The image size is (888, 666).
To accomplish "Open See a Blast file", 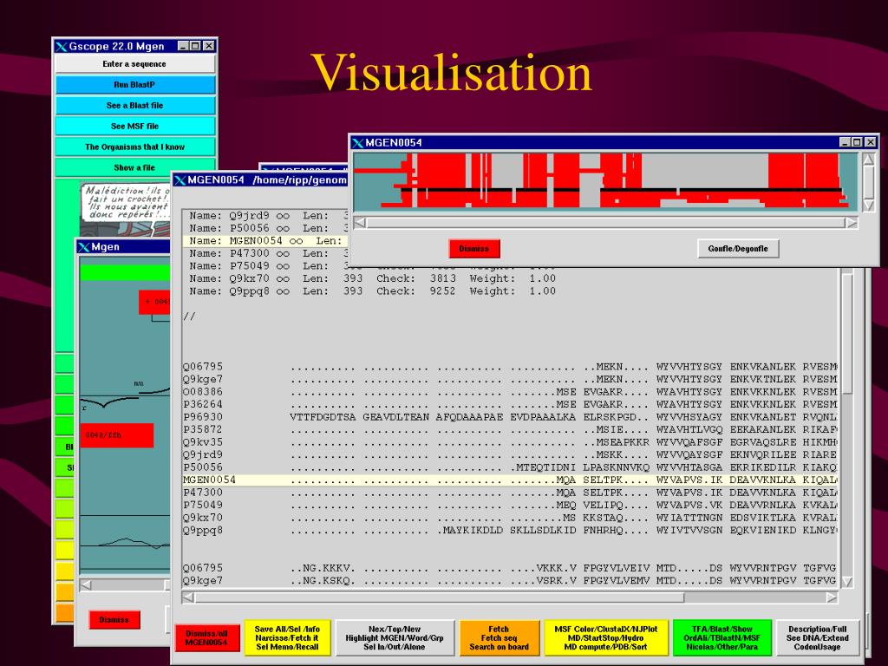I will point(134,105).
